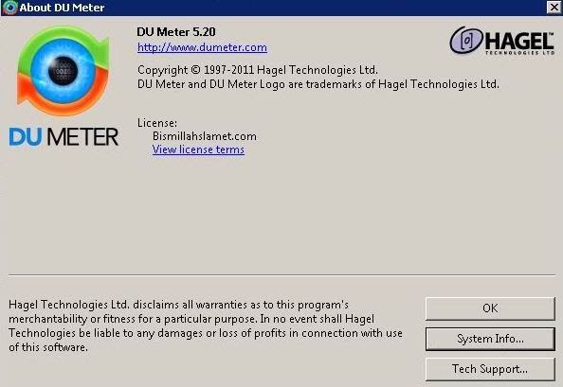Click the warranty disclaimer paragraph
The height and width of the screenshot is (387, 563).
[206, 325]
